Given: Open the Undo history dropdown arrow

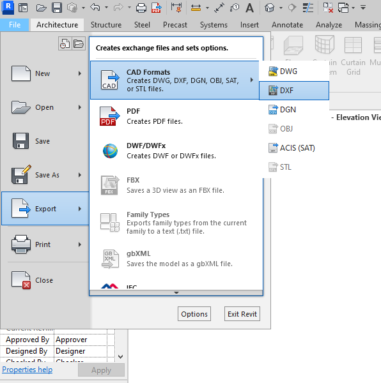Looking at the screenshot, I should 106,8.
